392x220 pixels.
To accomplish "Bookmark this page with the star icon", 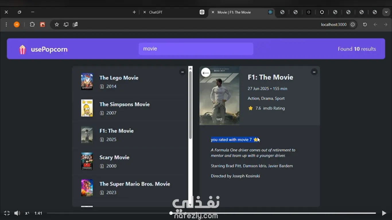I will [57, 25].
